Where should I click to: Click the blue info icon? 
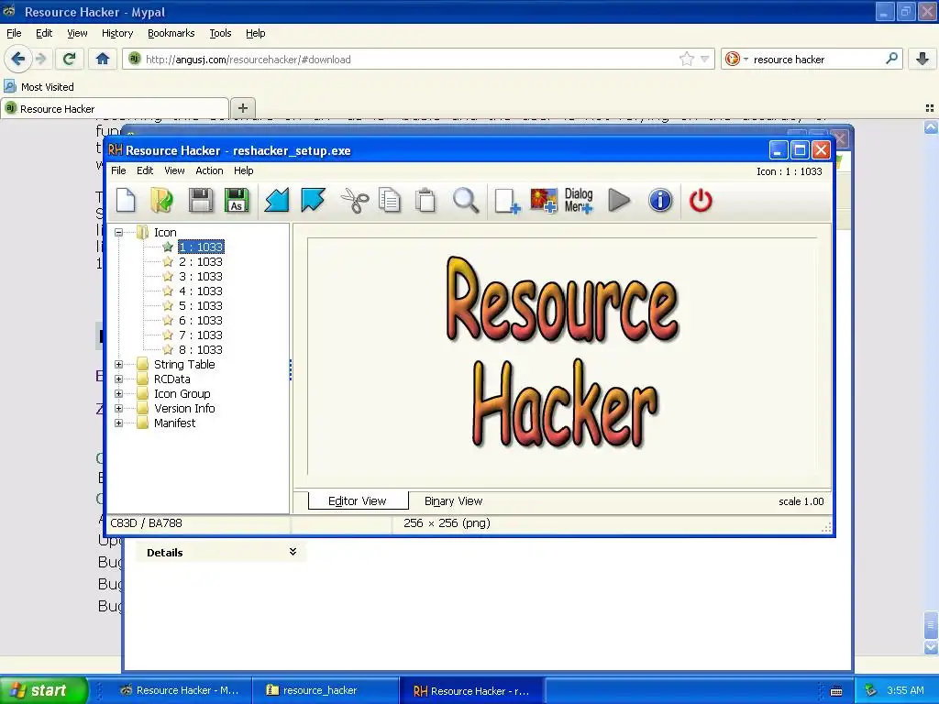tap(660, 200)
